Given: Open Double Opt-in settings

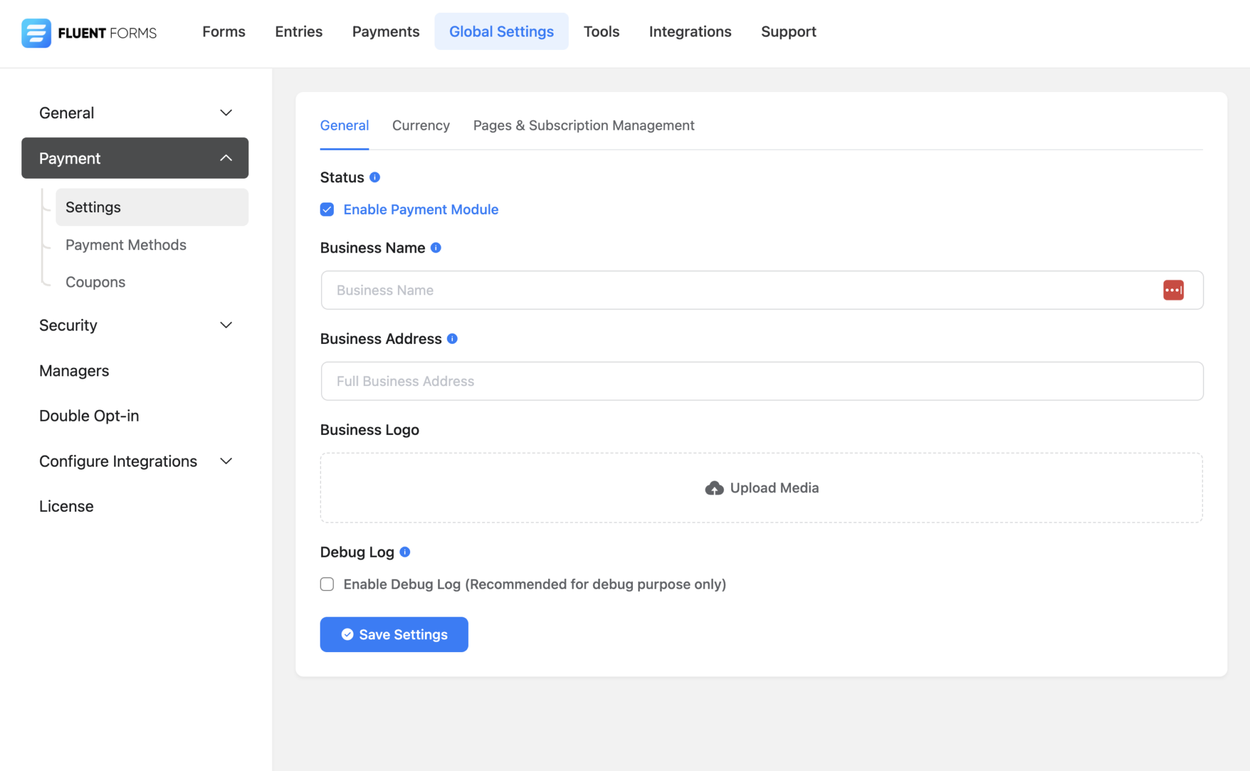Looking at the screenshot, I should pos(89,416).
